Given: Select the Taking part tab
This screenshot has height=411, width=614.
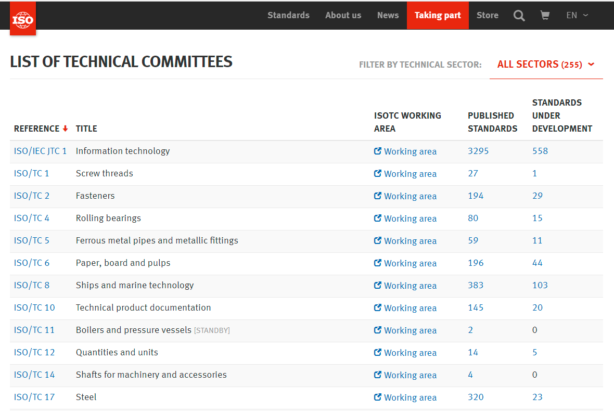Looking at the screenshot, I should pos(438,16).
